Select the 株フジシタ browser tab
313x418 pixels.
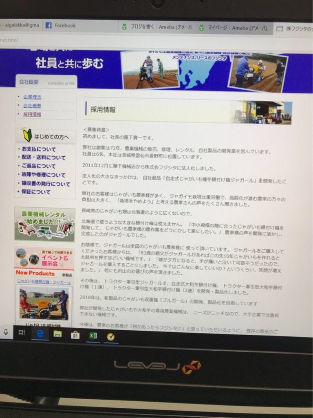(293, 29)
